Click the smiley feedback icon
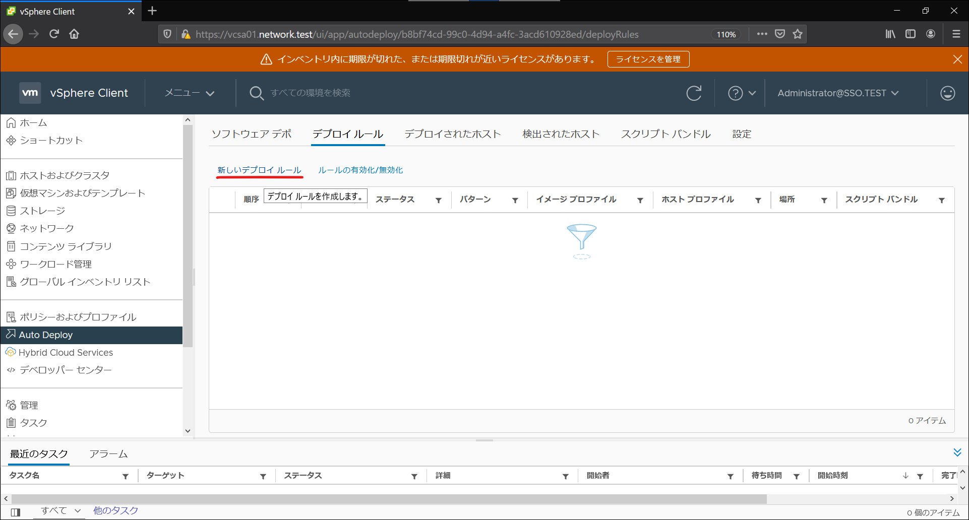The width and height of the screenshot is (969, 520). pos(947,93)
